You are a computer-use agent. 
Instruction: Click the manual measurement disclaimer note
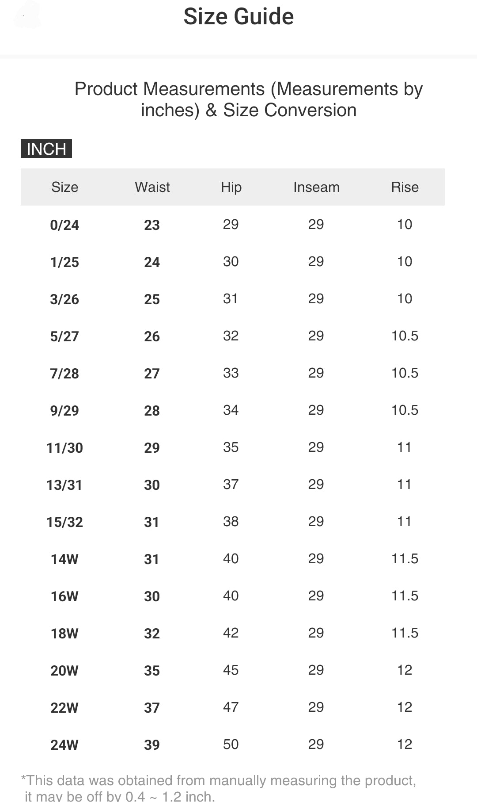[x=219, y=788]
